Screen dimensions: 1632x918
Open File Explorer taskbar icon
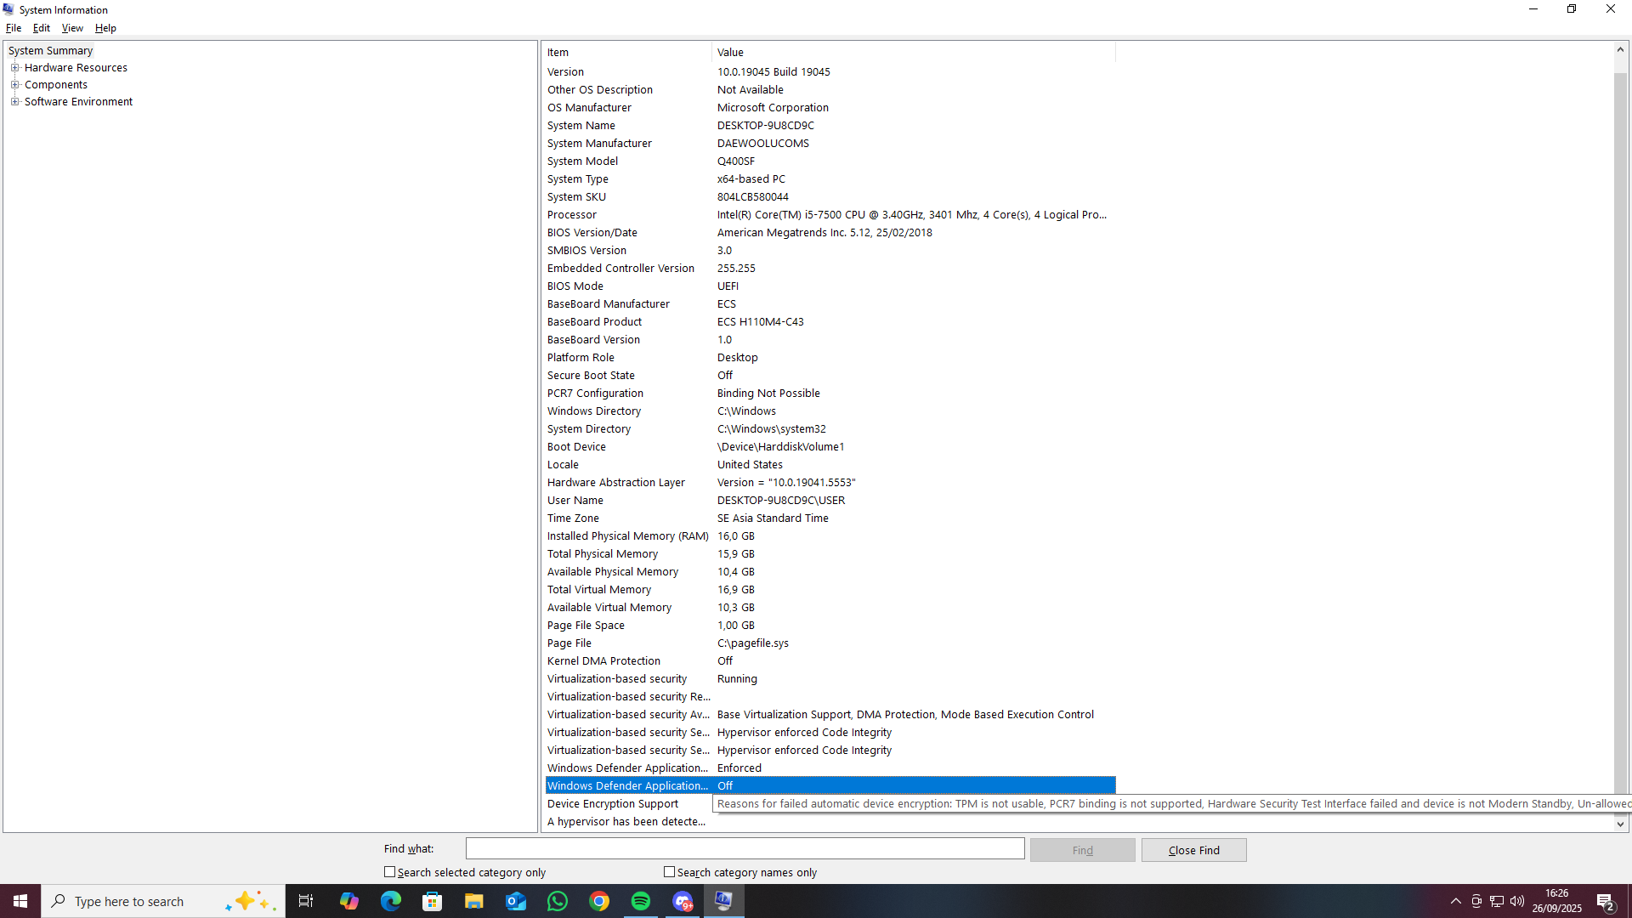[474, 901]
